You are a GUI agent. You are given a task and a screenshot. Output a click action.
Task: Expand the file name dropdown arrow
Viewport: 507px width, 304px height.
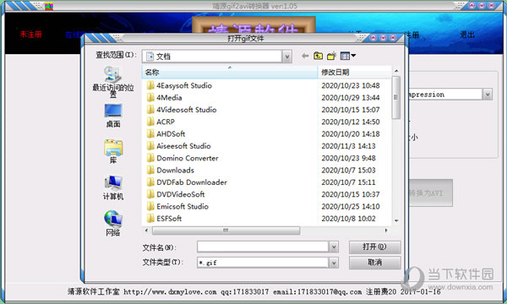[x=334, y=247]
